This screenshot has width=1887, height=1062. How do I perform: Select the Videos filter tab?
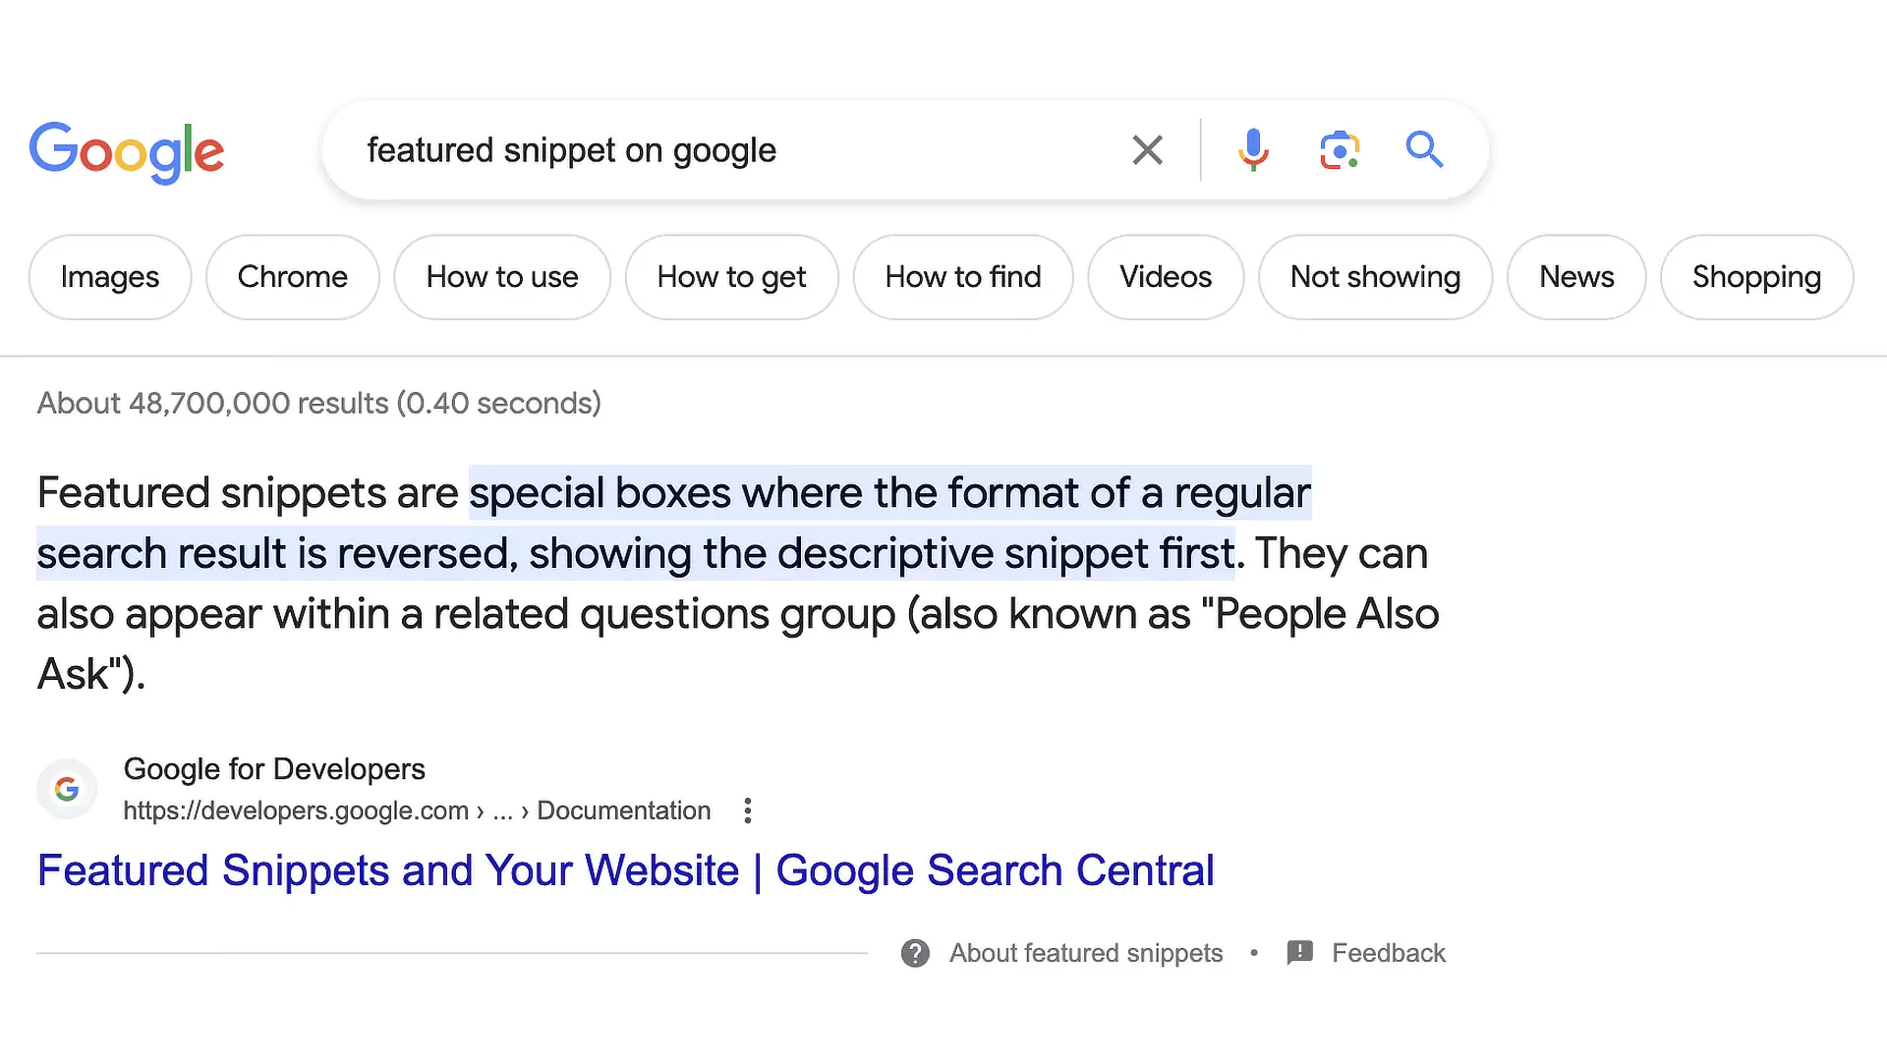click(1164, 276)
